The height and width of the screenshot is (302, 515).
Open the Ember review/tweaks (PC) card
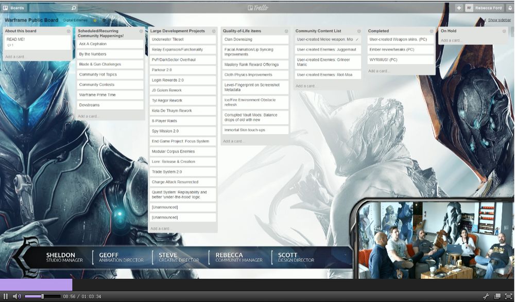click(x=401, y=49)
